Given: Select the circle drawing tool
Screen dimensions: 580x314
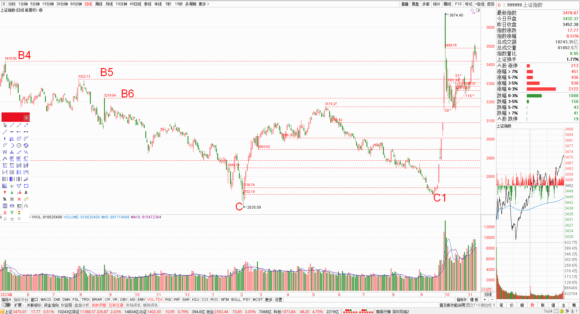Looking at the screenshot, I should [19, 145].
